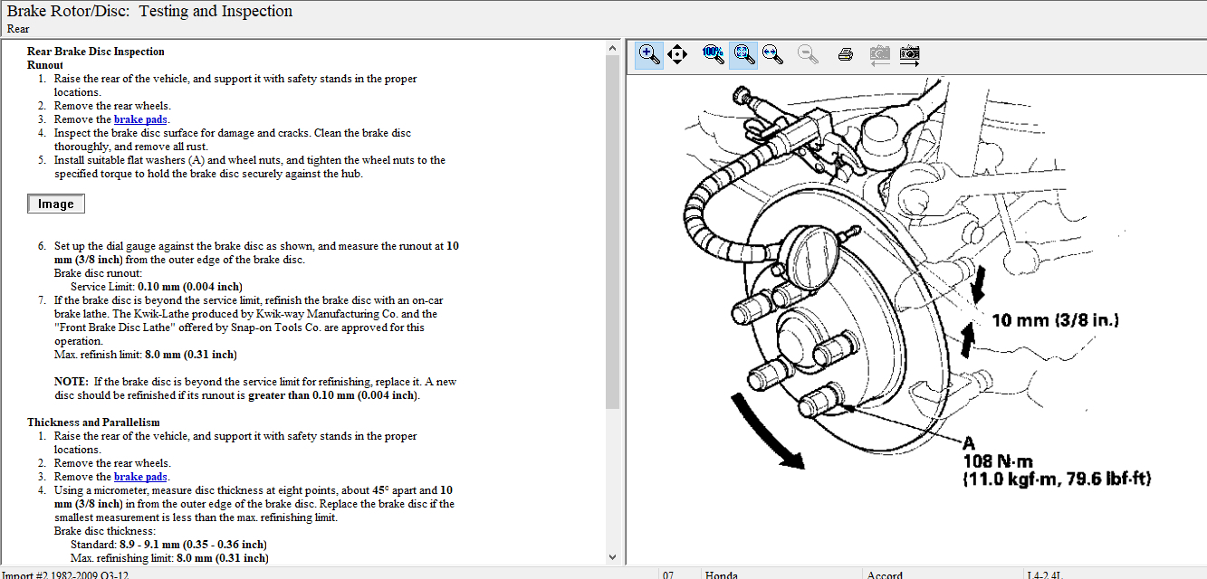Select the zoom in magnifier tool
1207x579 pixels.
click(x=649, y=54)
